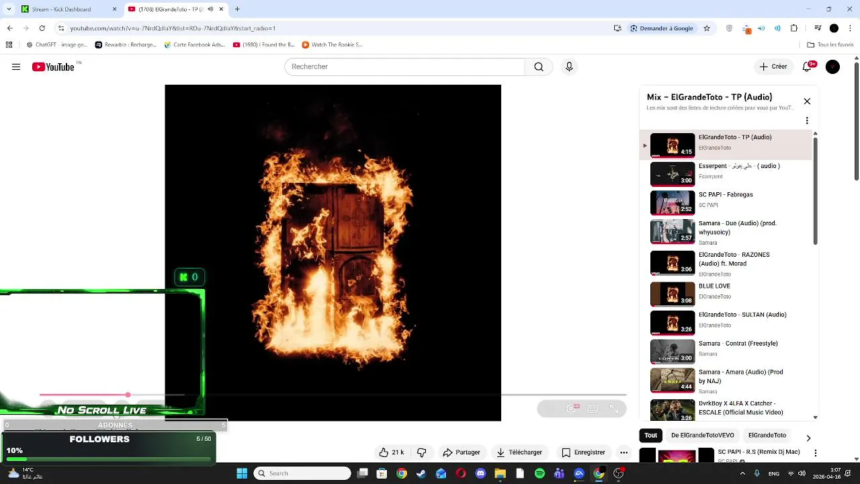The image size is (860, 484).
Task: Open Carte Facebook Ads bookmark
Action: (x=194, y=45)
